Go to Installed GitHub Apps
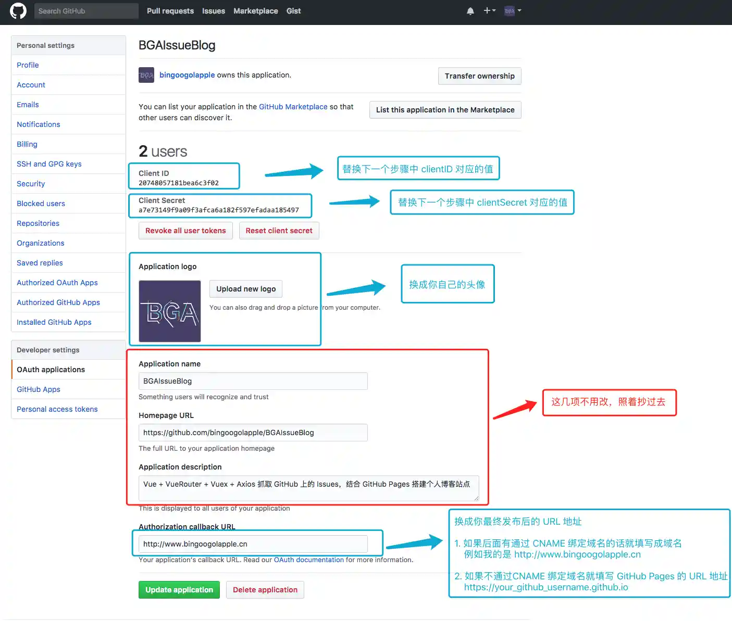Viewport: 732px width, 621px height. pos(68,322)
